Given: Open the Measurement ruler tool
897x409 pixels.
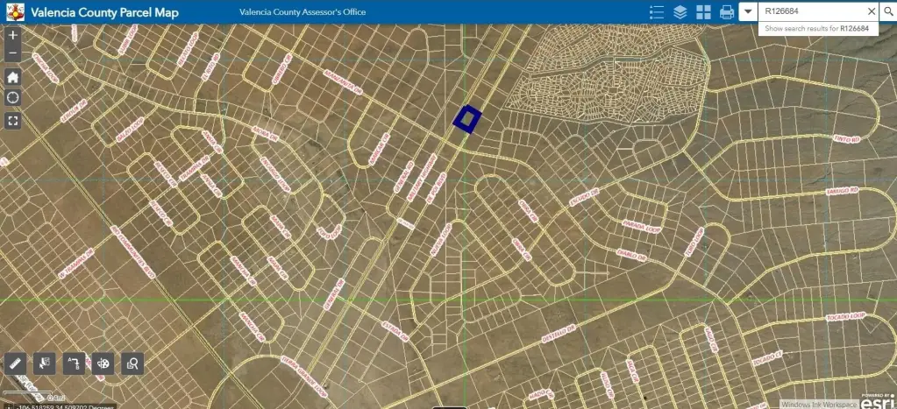Looking at the screenshot, I should tap(14, 363).
